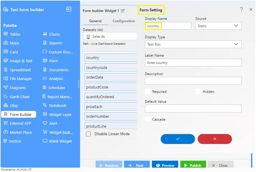Tick the Hidden checkbox
Screen dimensions: 256x172
(x=198, y=91)
